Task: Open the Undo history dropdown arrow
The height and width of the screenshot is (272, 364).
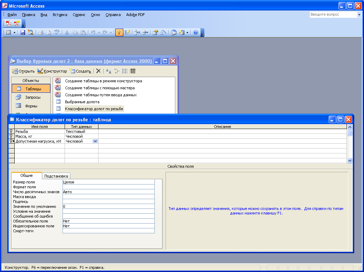Action: click(99, 33)
